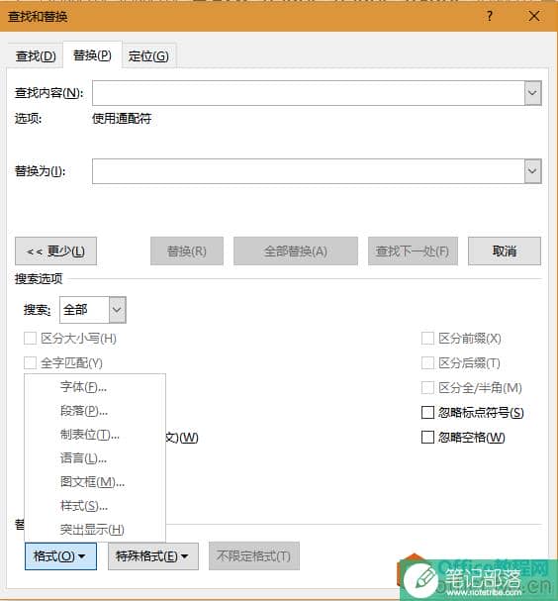Image resolution: width=558 pixels, height=601 pixels.
Task: Close the Find and Replace dialog
Action: [534, 16]
